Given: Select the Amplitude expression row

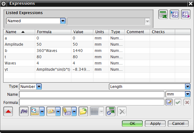Looking at the screenshot, I should (x=97, y=44).
